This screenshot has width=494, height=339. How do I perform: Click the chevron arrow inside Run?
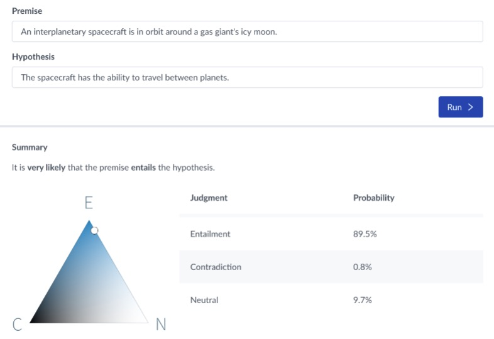click(471, 107)
